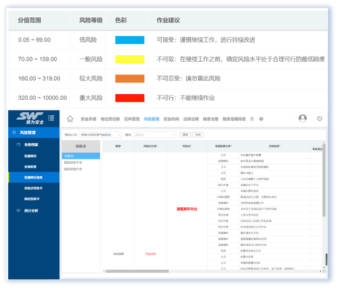338x288 pixels.
Task: Toggle the sidebar collapse list icon
Action: coord(51,118)
